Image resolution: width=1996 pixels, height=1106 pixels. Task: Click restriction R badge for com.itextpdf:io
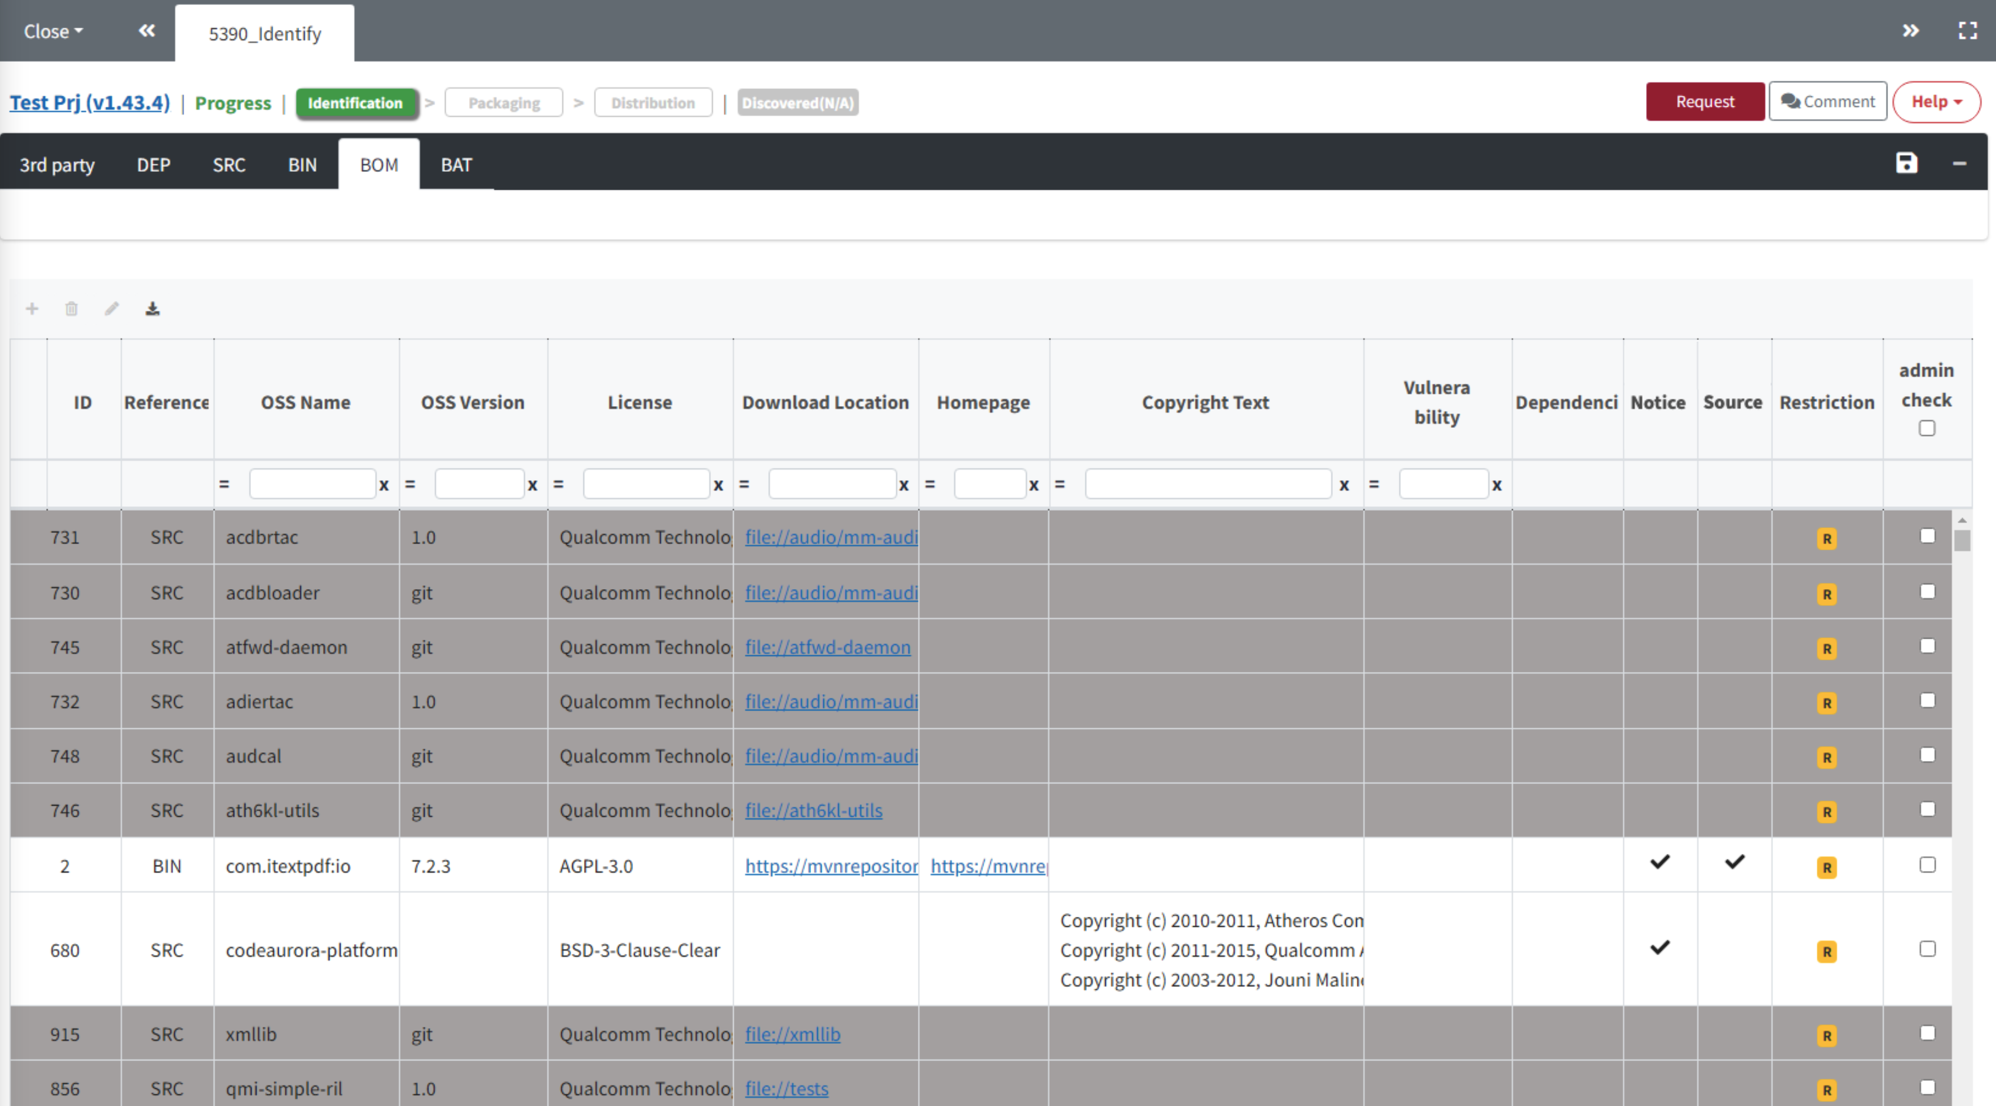(1826, 867)
